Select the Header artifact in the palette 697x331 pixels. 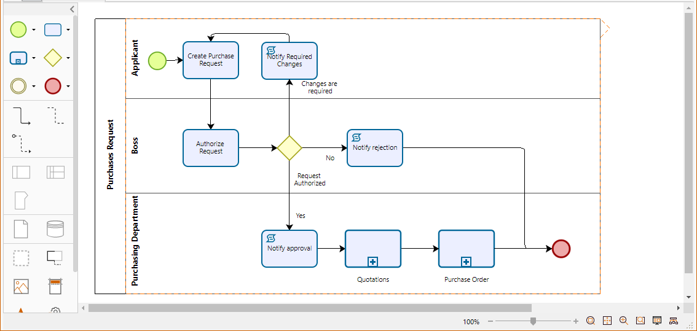click(55, 287)
